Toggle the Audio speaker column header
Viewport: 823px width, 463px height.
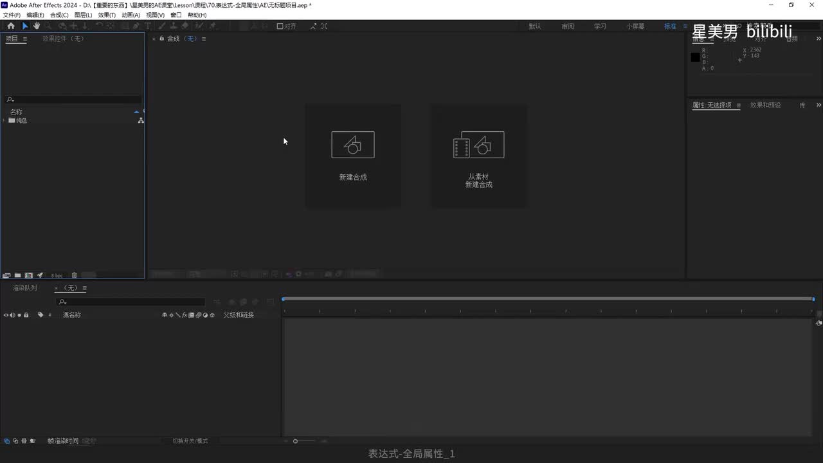point(12,315)
